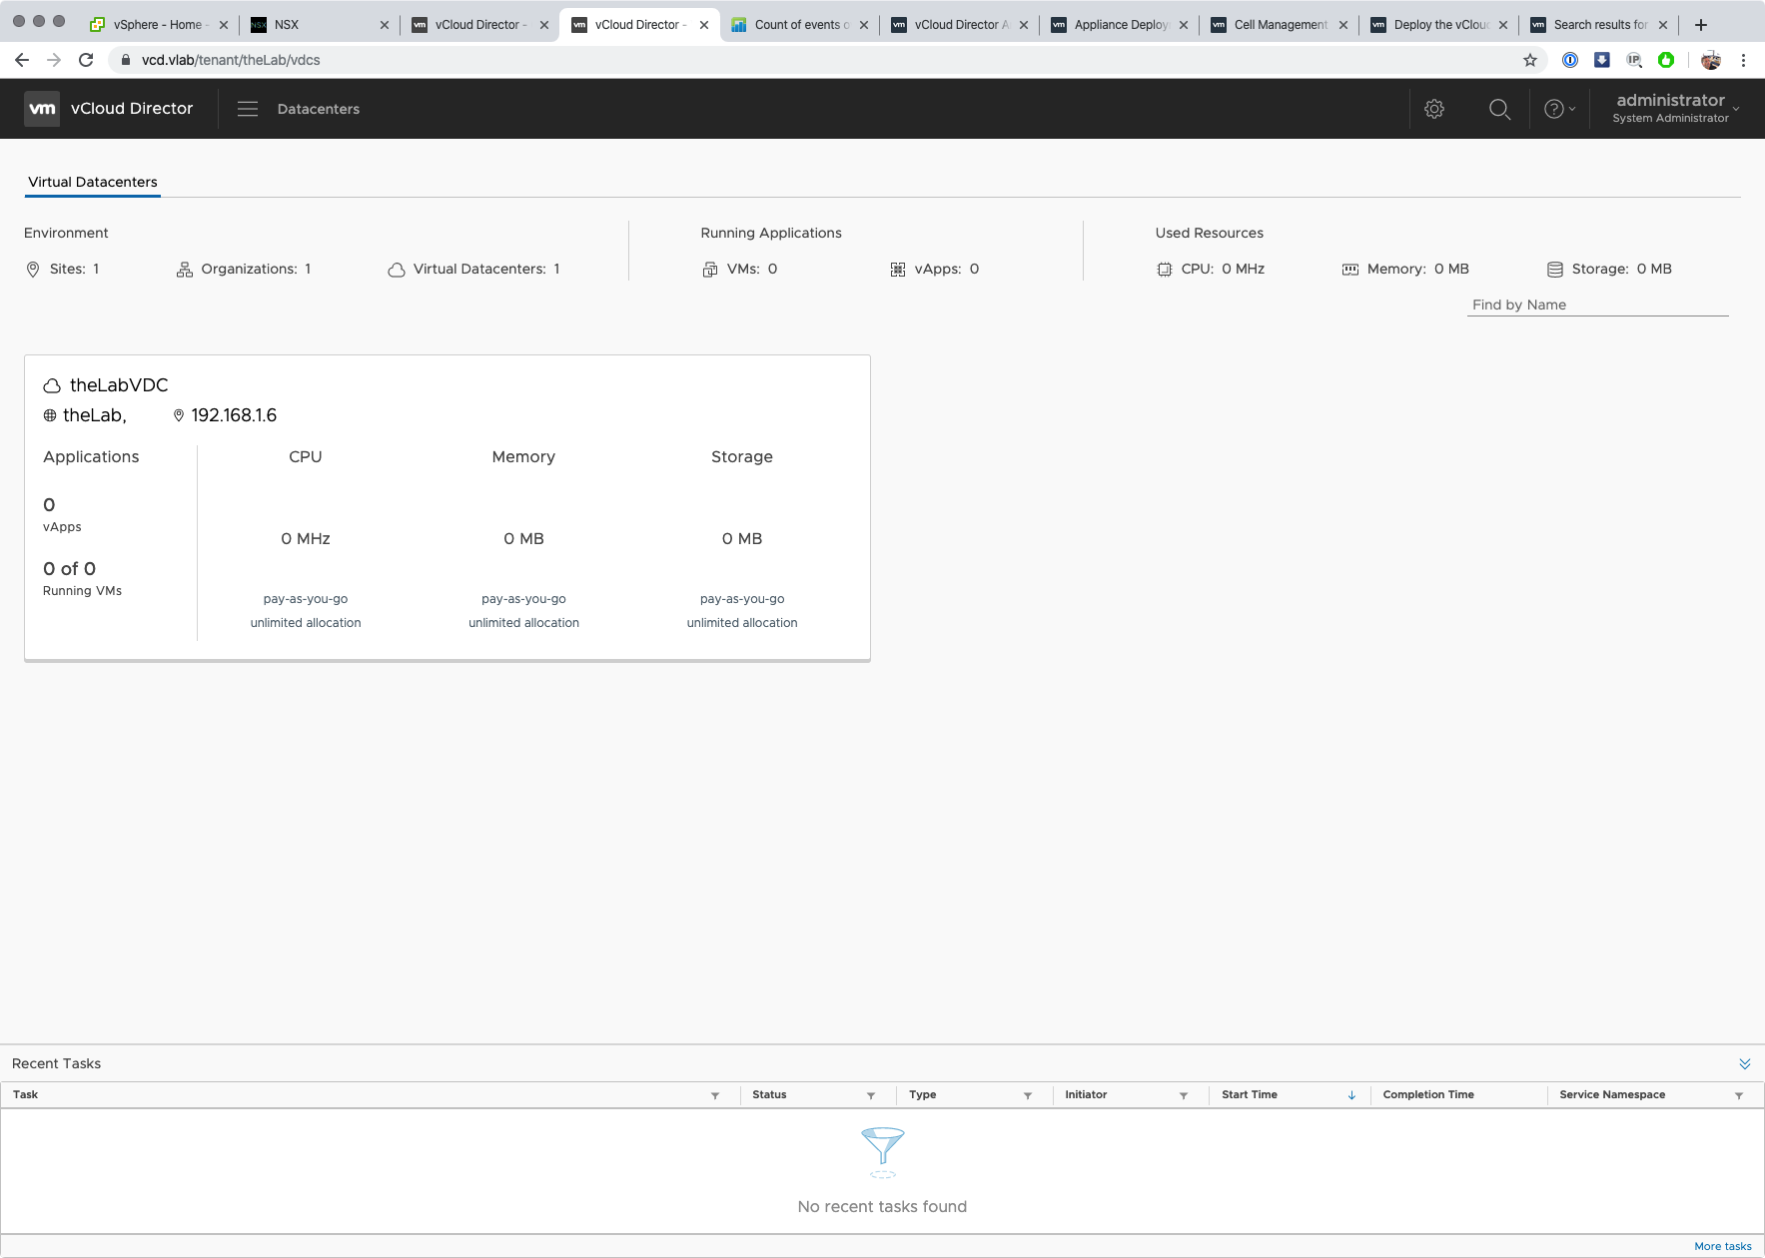The height and width of the screenshot is (1258, 1765).
Task: Collapse the Recent Tasks panel
Action: [1744, 1063]
